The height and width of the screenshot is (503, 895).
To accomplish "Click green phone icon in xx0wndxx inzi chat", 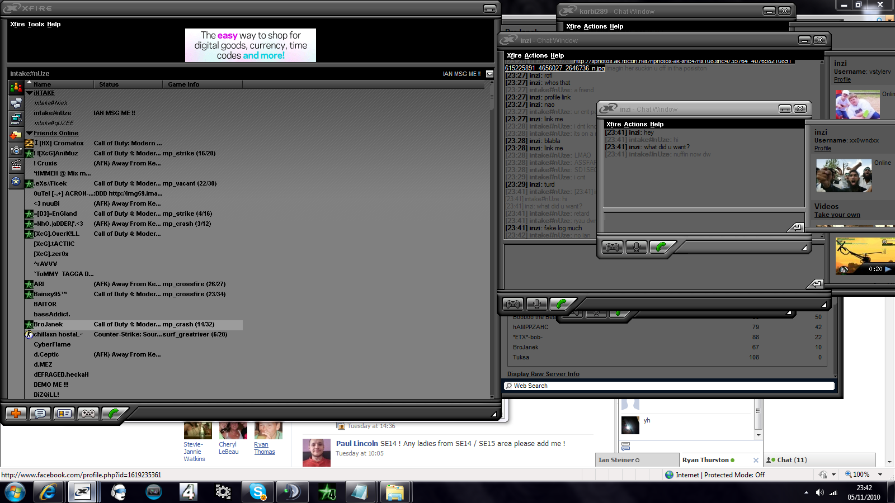I will (661, 247).
